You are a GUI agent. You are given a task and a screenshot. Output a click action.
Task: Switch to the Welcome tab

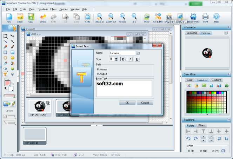(192, 33)
